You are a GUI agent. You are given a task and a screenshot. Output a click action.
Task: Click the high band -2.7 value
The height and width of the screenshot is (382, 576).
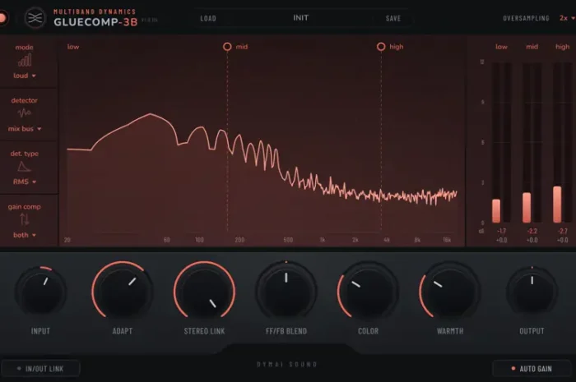coord(562,231)
